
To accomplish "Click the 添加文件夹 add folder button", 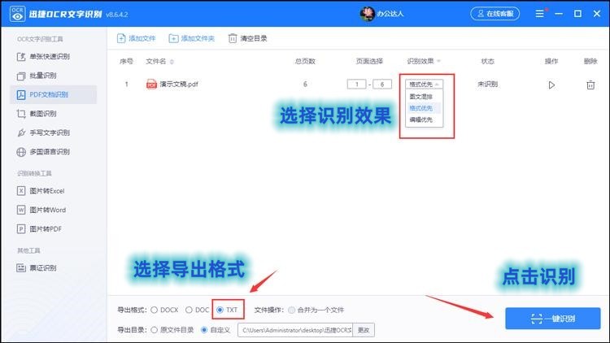I will 192,38.
